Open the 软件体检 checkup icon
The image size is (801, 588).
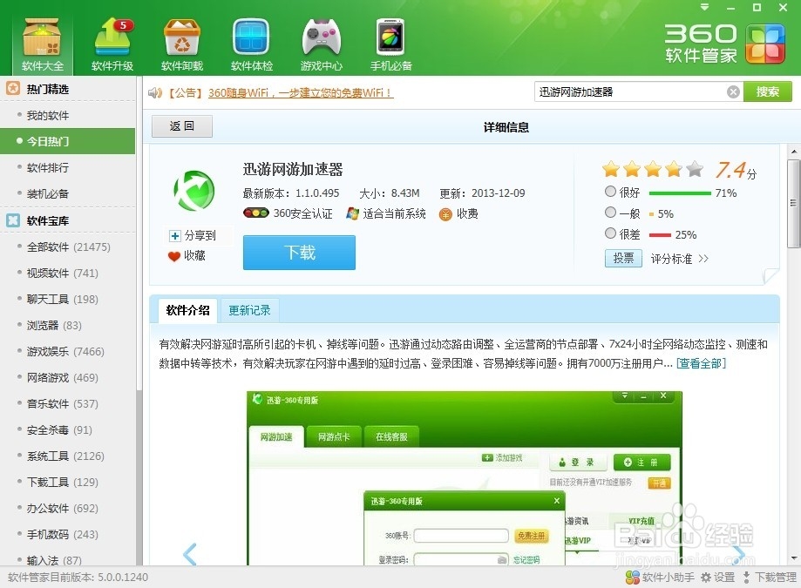(251, 44)
